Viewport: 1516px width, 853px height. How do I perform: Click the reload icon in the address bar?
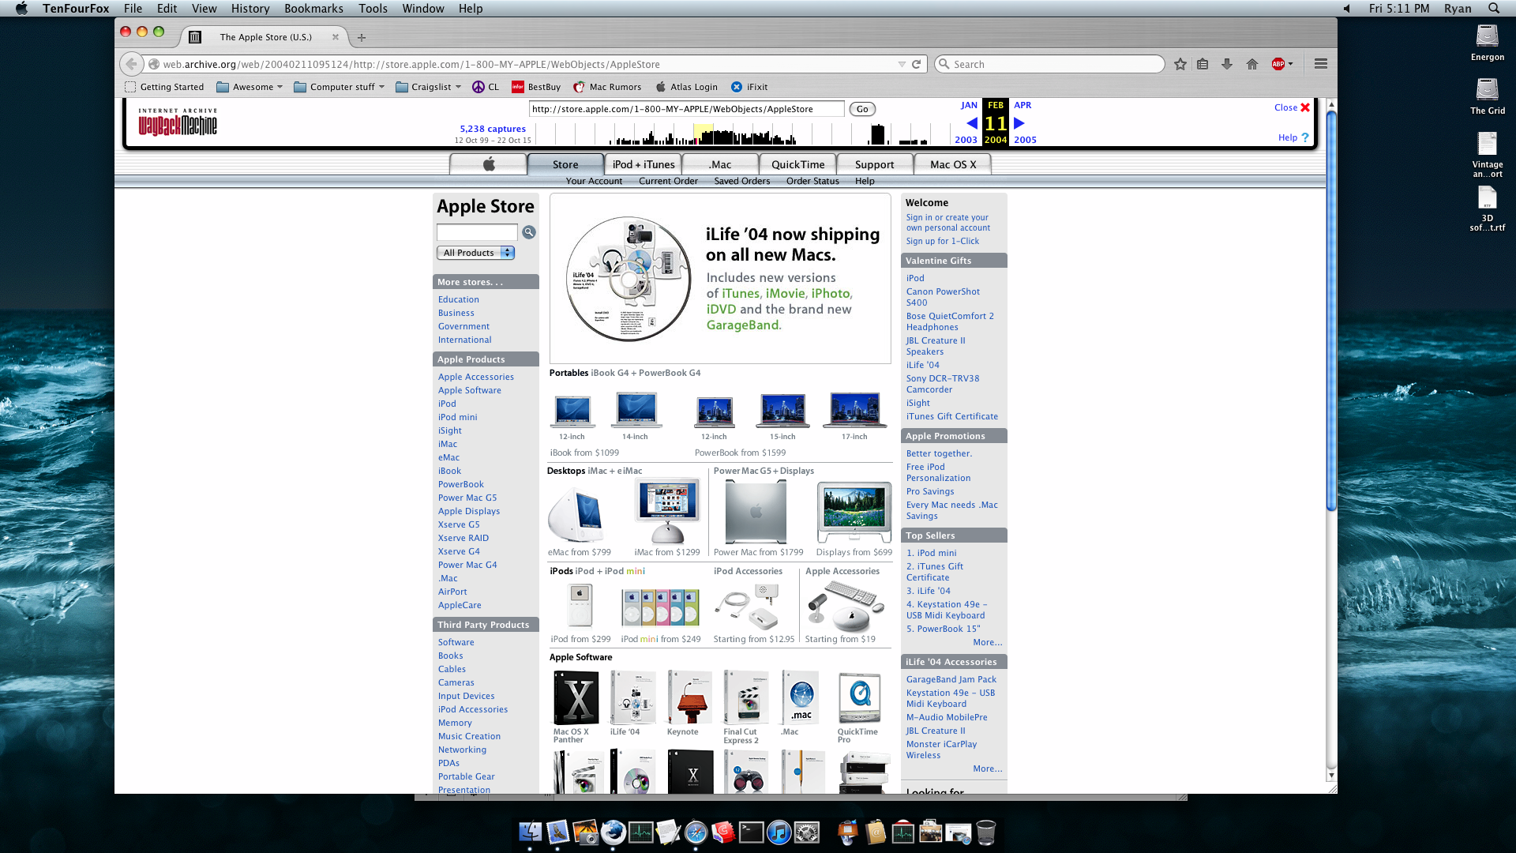pyautogui.click(x=915, y=64)
